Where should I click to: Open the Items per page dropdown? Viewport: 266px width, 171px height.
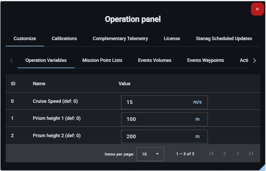click(x=150, y=154)
